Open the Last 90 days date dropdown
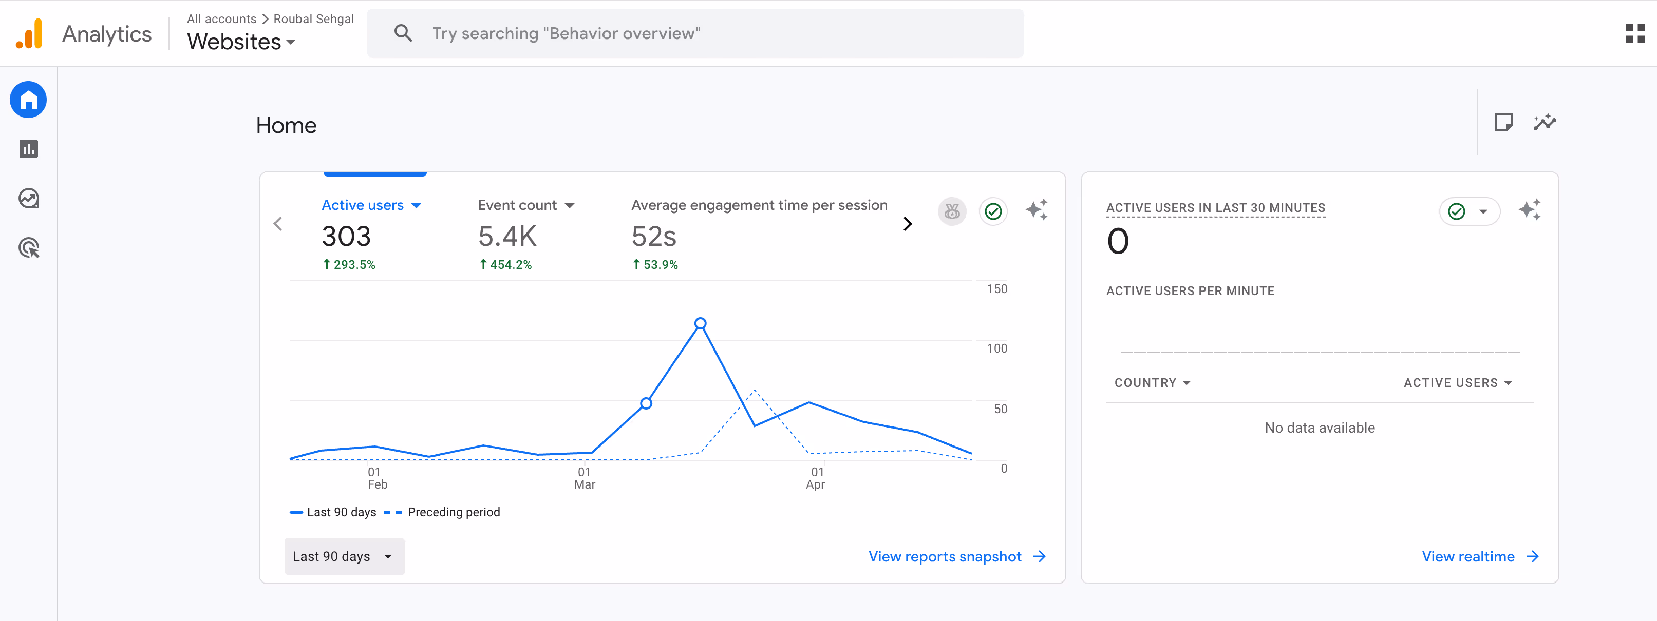Screen dimensions: 1657x621 point(344,556)
